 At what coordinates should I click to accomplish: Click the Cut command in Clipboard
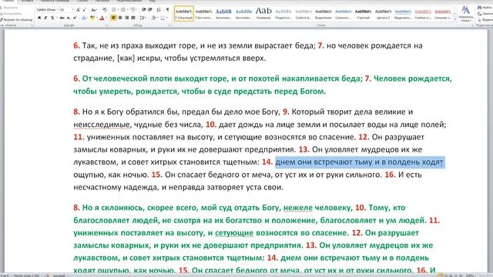[9, 8]
